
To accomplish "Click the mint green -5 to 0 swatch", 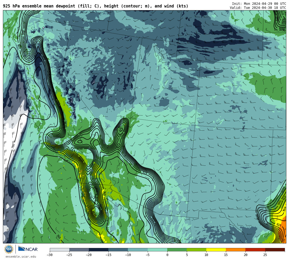I will 157,250.
